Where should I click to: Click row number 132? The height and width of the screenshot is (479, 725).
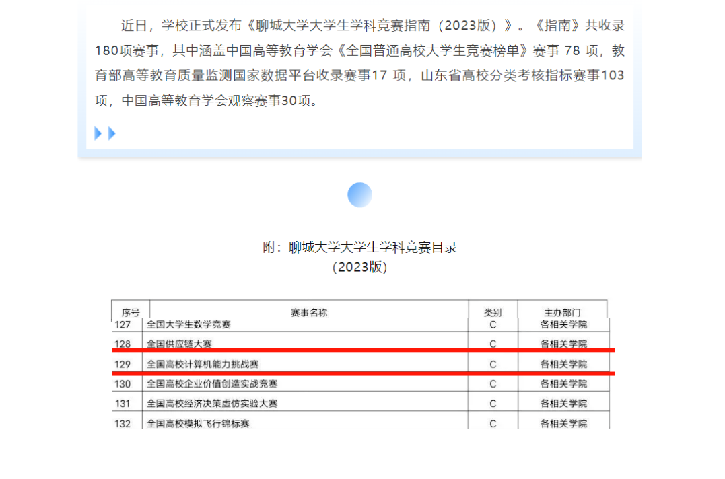(x=123, y=424)
